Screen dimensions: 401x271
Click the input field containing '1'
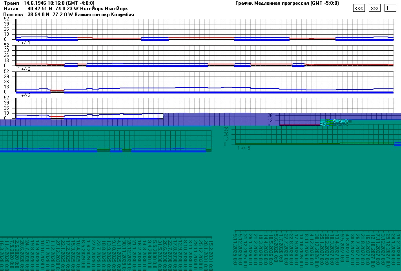(x=390, y=8)
